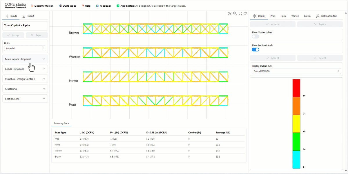Click the Brown truss diagram
The image size is (348, 174).
pos(155,29)
